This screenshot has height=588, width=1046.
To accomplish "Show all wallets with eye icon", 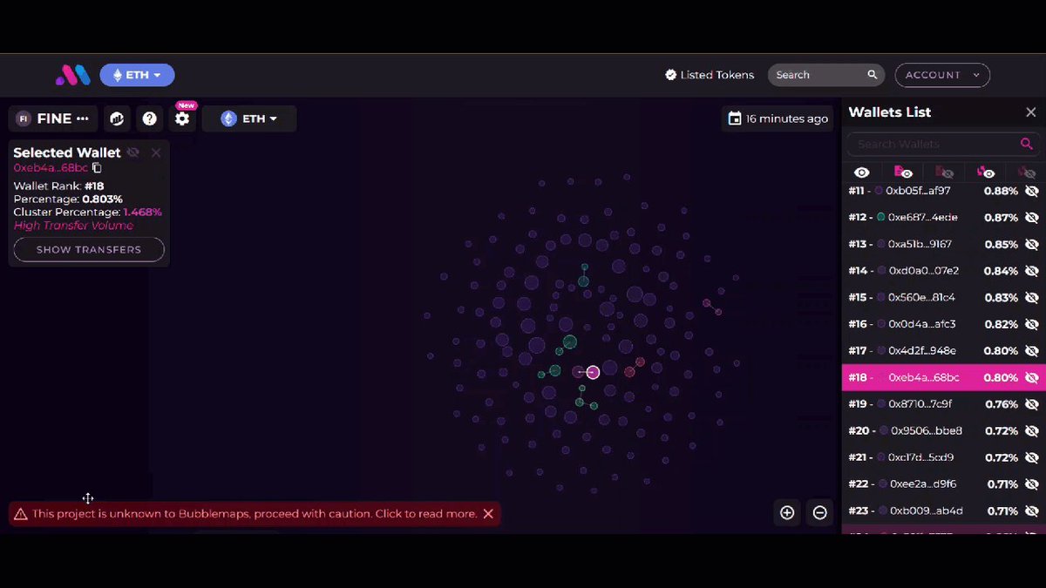I will (862, 172).
